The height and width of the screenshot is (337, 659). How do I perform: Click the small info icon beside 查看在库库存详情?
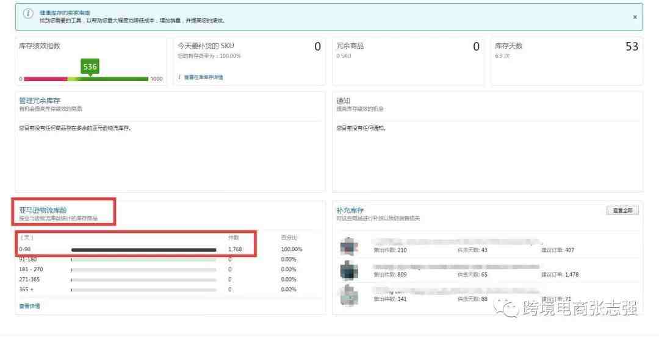(x=179, y=77)
